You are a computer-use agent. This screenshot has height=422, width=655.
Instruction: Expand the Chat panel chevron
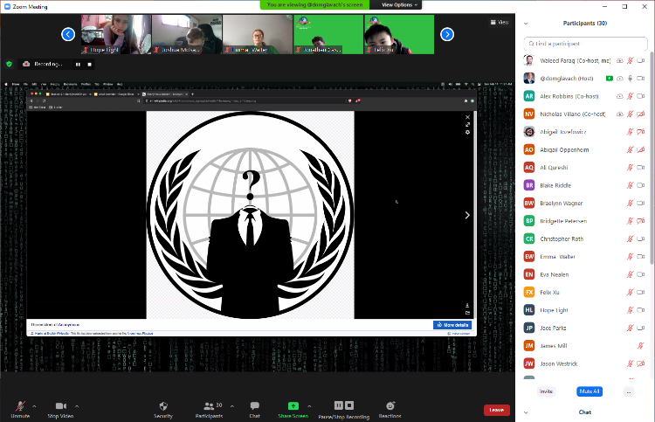click(x=526, y=412)
